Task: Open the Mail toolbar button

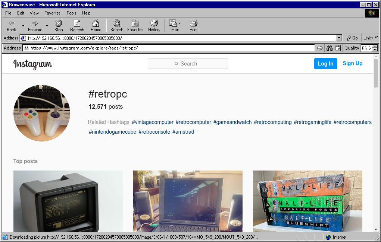Action: 174,26
